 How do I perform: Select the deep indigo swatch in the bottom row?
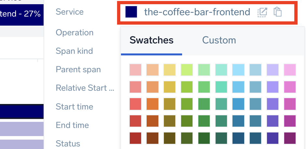273,138
